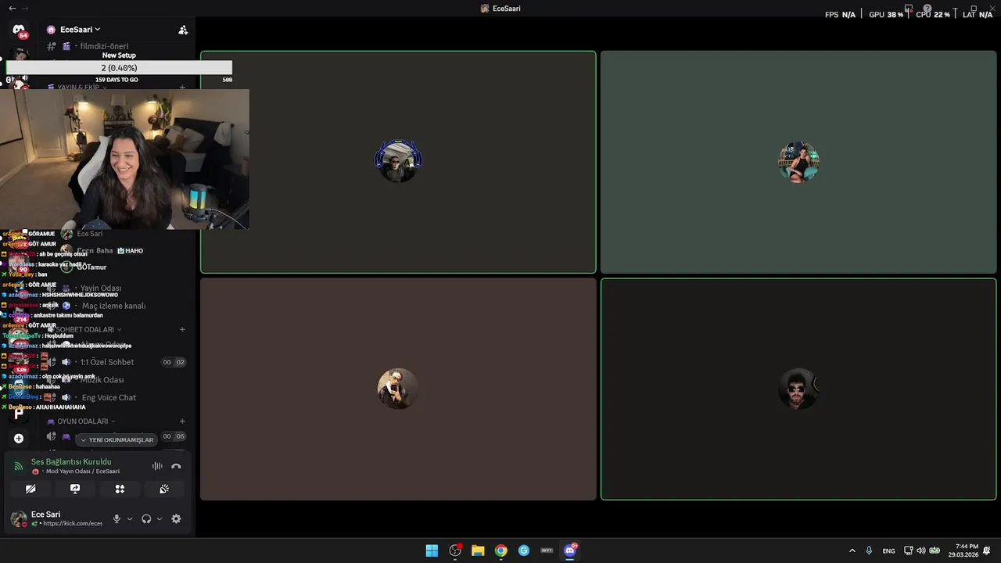
Task: Show hidden system tray icons
Action: (x=852, y=550)
